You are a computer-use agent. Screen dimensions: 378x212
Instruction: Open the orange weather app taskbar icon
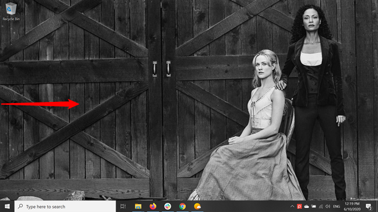point(197,206)
